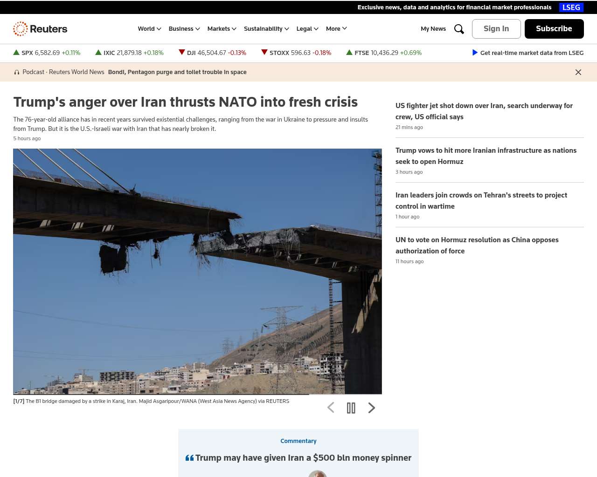
Task: Expand the Business menu dropdown
Action: coord(184,29)
